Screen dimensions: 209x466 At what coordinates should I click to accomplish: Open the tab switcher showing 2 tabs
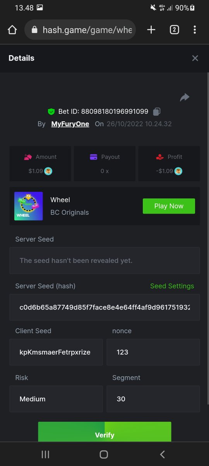[174, 30]
